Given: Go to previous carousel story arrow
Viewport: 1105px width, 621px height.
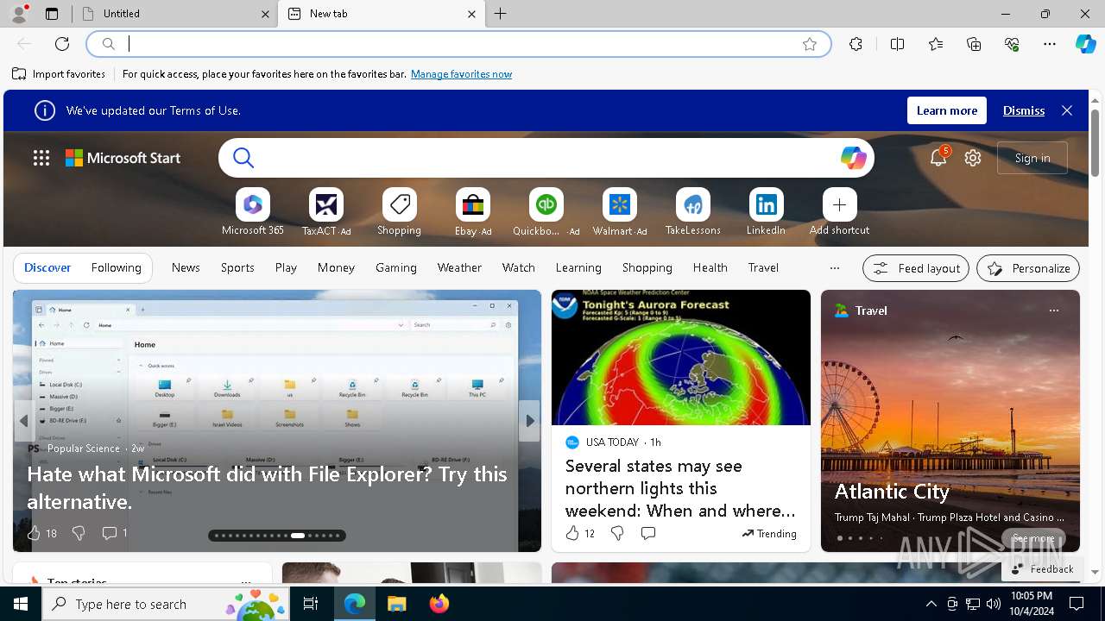Looking at the screenshot, I should tap(24, 421).
